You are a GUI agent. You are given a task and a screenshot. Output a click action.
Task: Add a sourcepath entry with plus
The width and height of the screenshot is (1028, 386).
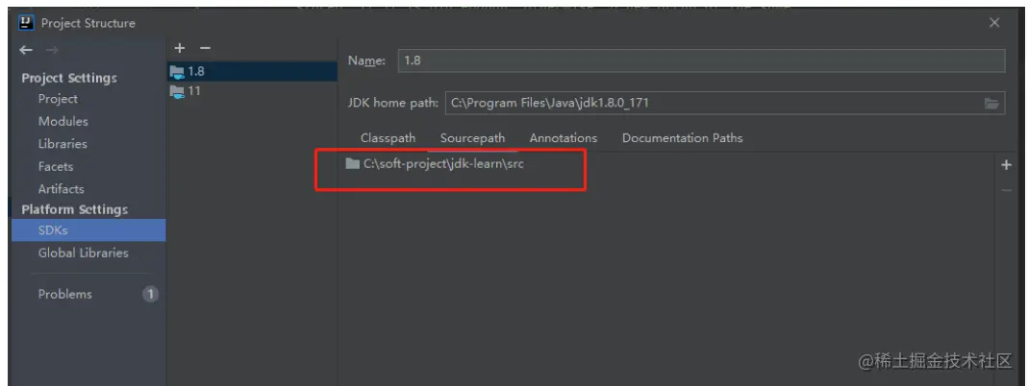coord(1007,165)
